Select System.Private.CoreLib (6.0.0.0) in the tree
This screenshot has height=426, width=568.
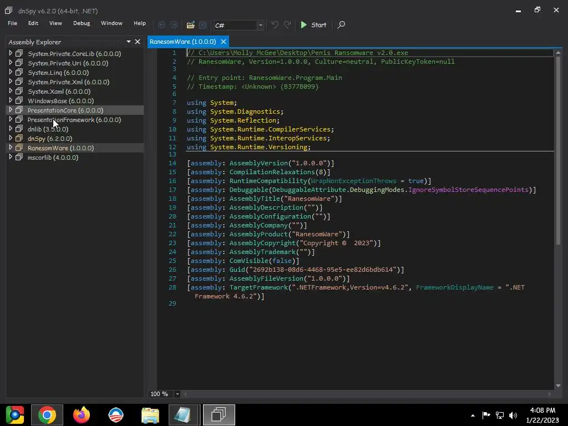tap(74, 54)
